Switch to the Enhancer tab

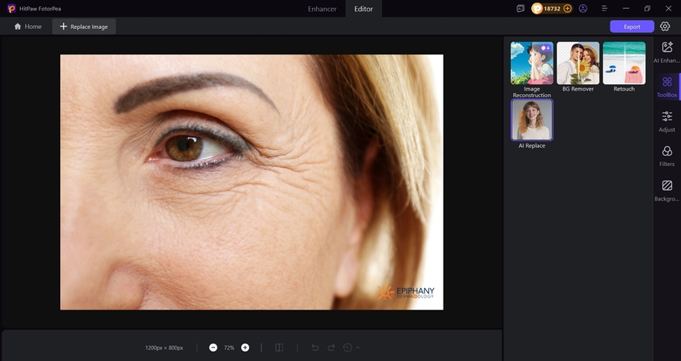point(322,9)
